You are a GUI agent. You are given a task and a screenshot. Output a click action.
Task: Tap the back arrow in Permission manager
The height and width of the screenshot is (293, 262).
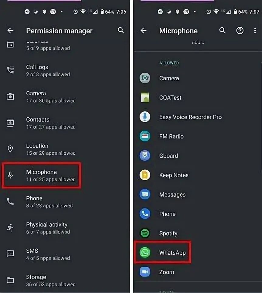[10, 30]
